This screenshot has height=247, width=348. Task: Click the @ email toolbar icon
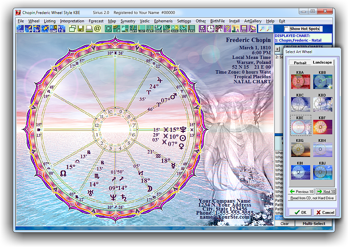click(97, 29)
